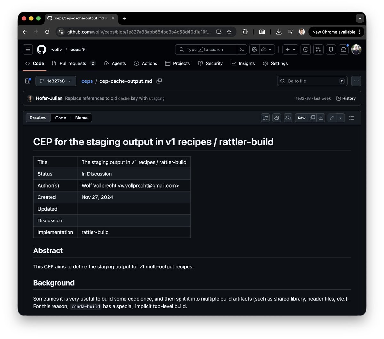Switch to the Code view of the file

[60, 118]
